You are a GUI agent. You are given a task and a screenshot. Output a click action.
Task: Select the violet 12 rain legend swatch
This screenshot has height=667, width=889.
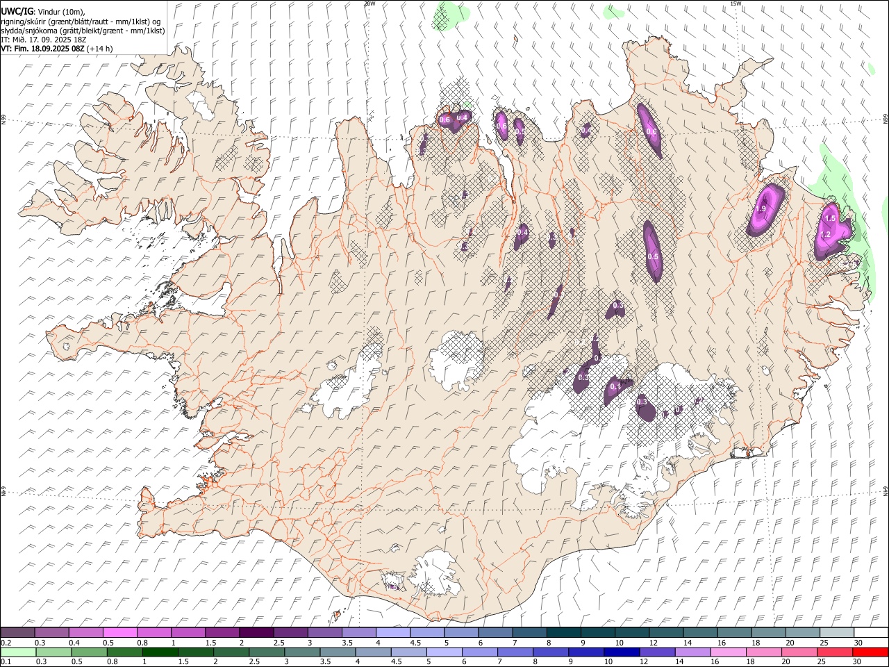point(657,652)
